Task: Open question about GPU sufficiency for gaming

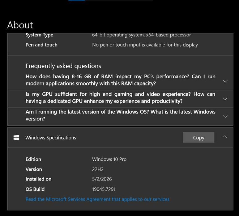Action: coord(120,98)
